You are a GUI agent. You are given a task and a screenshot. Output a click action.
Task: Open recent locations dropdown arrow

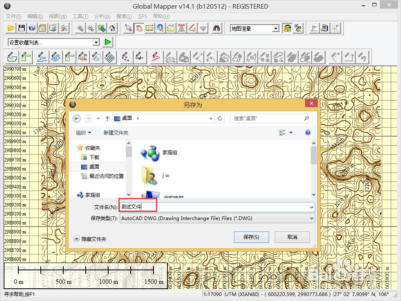click(98, 118)
